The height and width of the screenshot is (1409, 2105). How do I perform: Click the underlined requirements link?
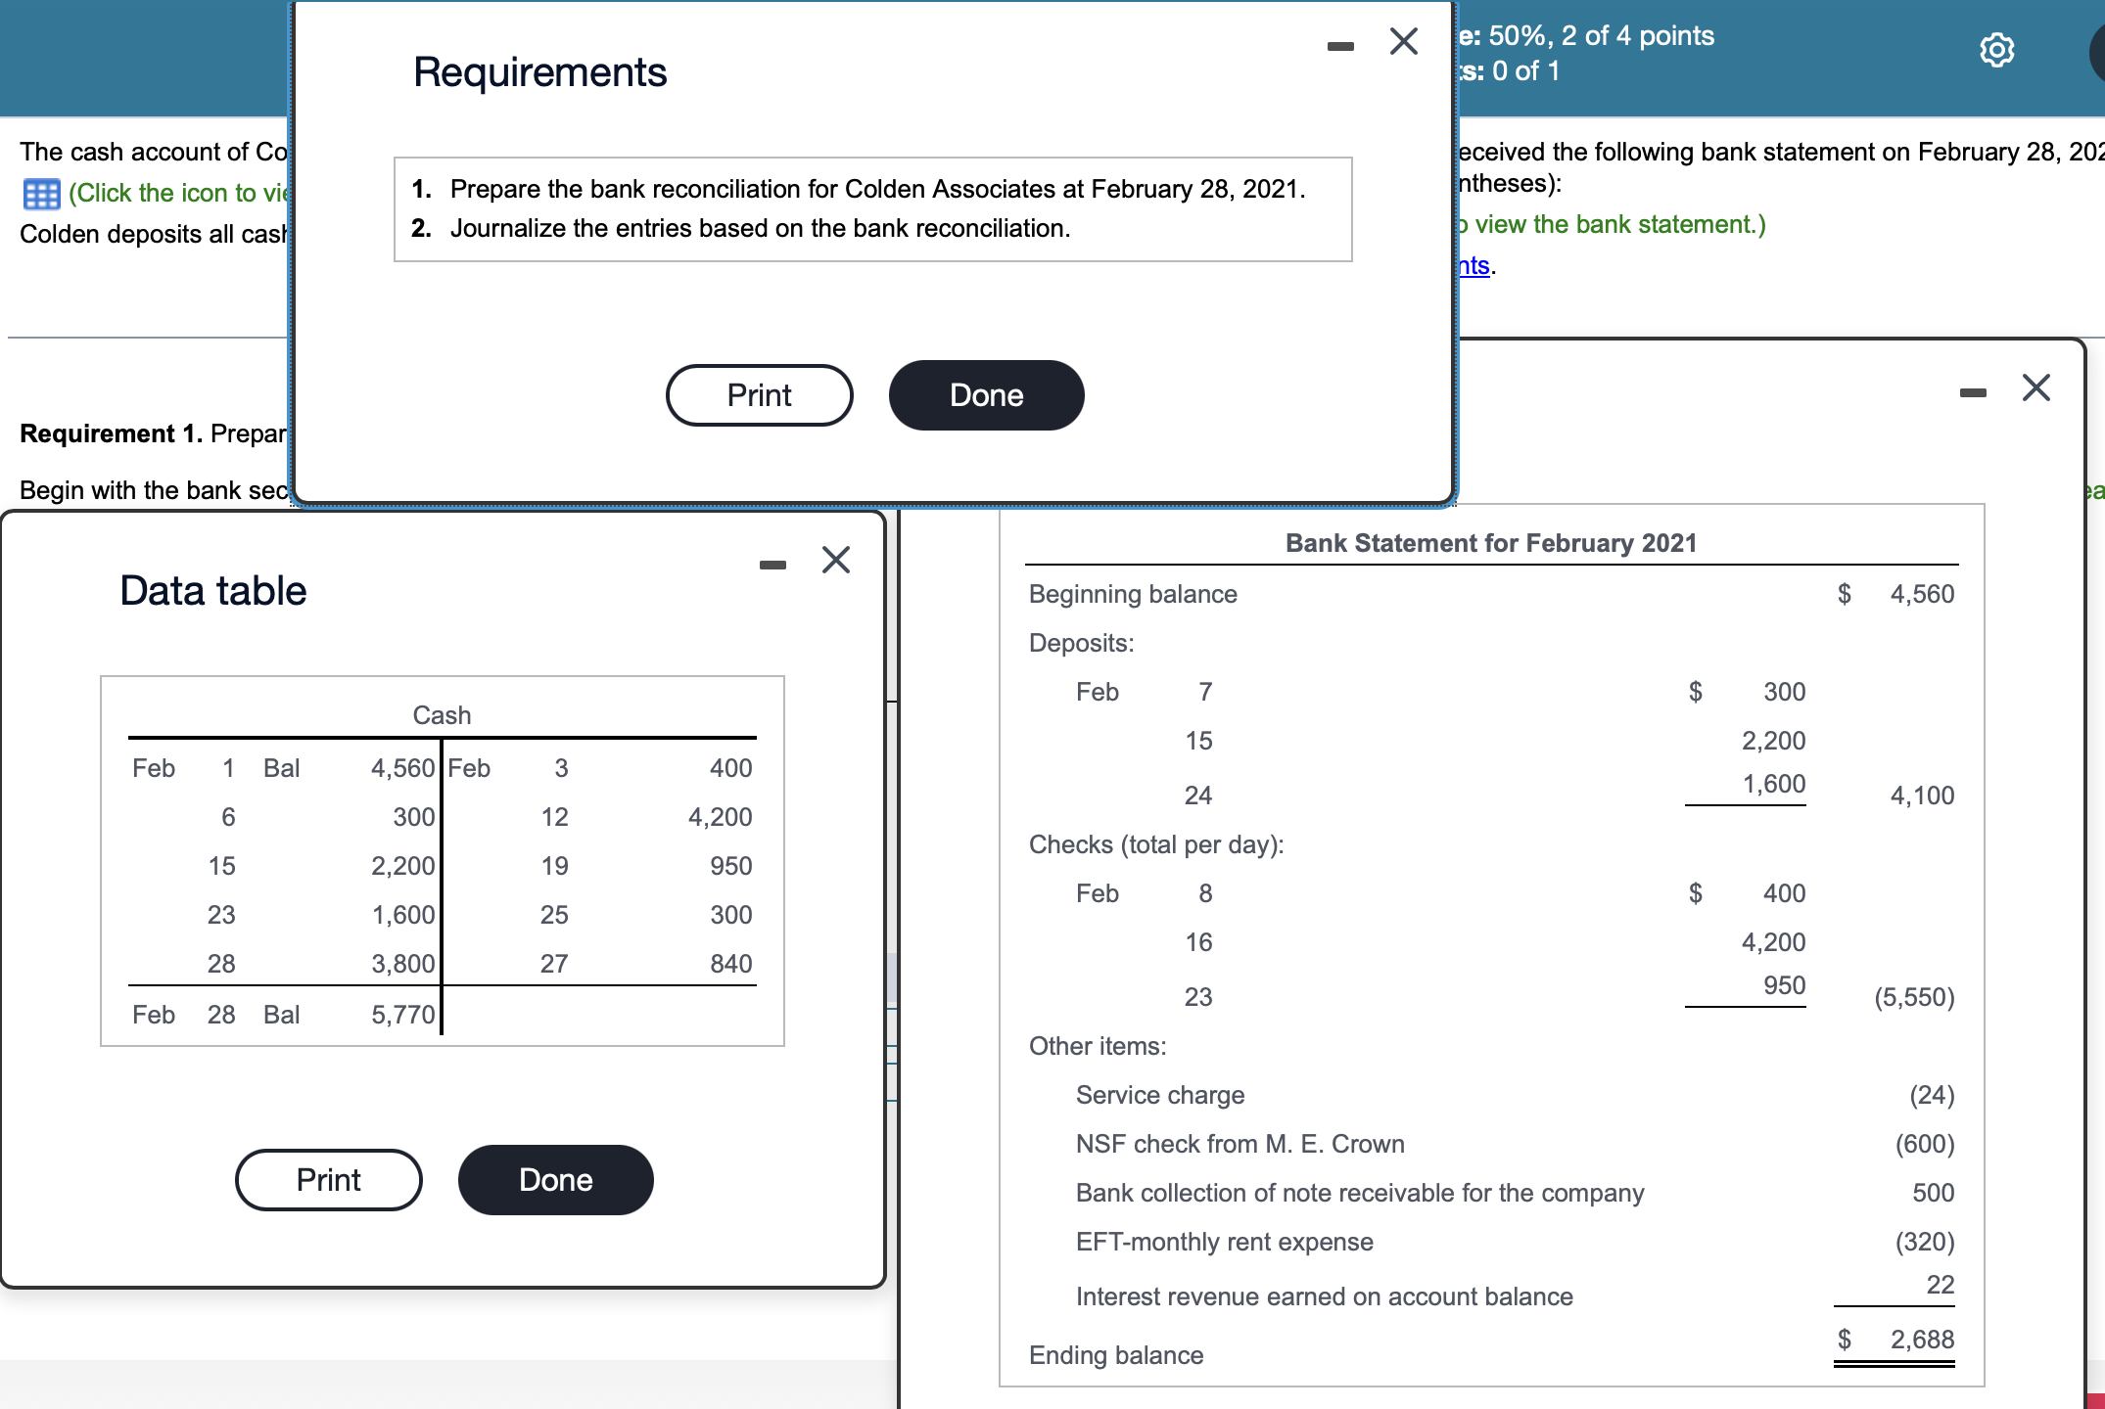pos(1473,265)
